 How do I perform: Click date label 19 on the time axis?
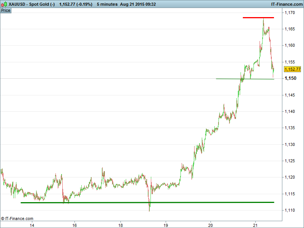tap(166, 225)
